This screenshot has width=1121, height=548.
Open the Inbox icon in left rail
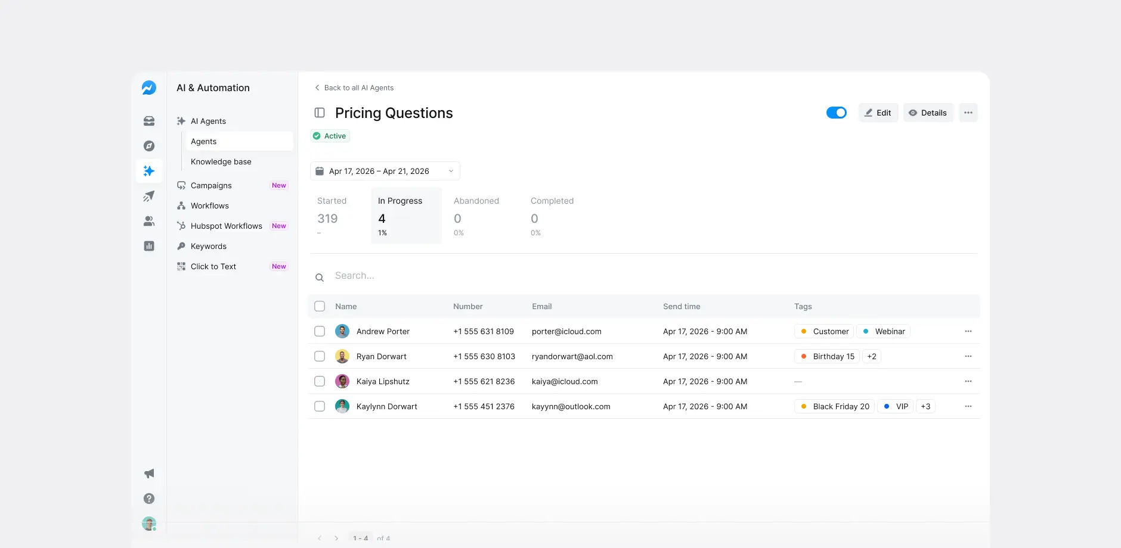149,121
